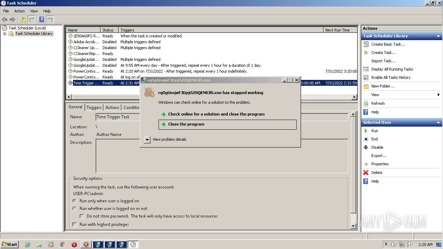443x249 pixels.
Task: Open Properties of selected task
Action: pyautogui.click(x=380, y=164)
